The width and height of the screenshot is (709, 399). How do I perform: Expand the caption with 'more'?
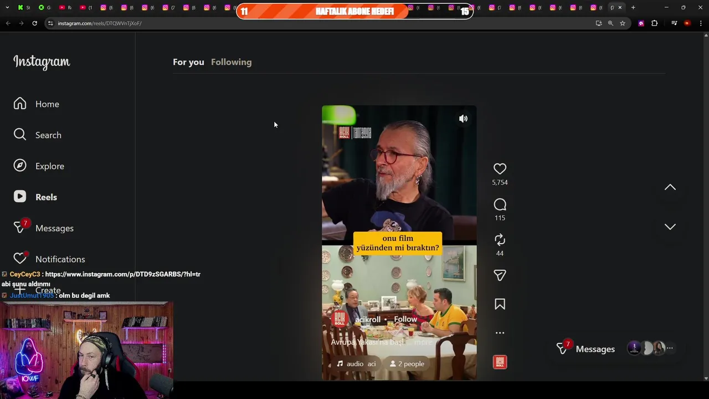tap(423, 342)
